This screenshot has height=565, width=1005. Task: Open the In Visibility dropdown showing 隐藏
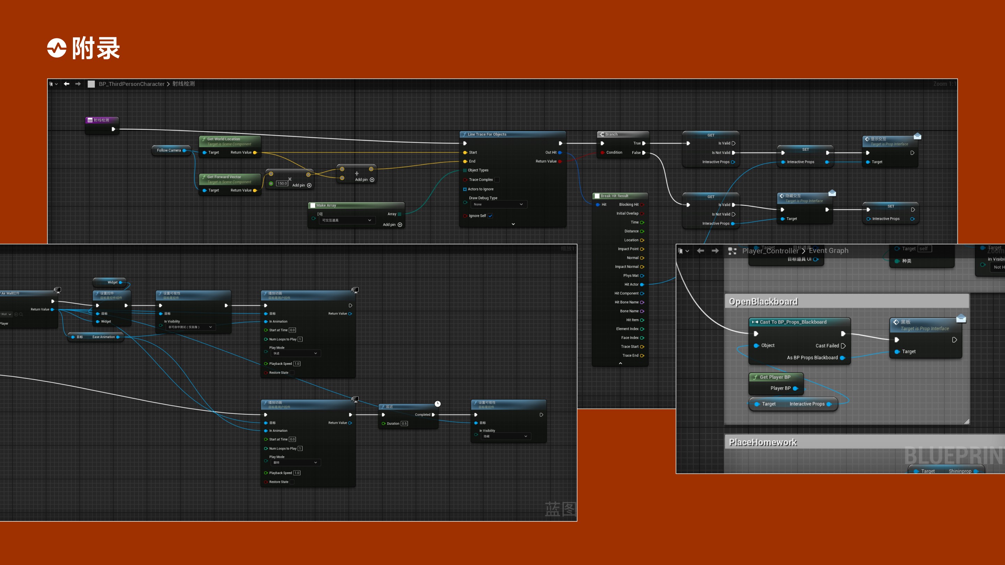pos(506,436)
